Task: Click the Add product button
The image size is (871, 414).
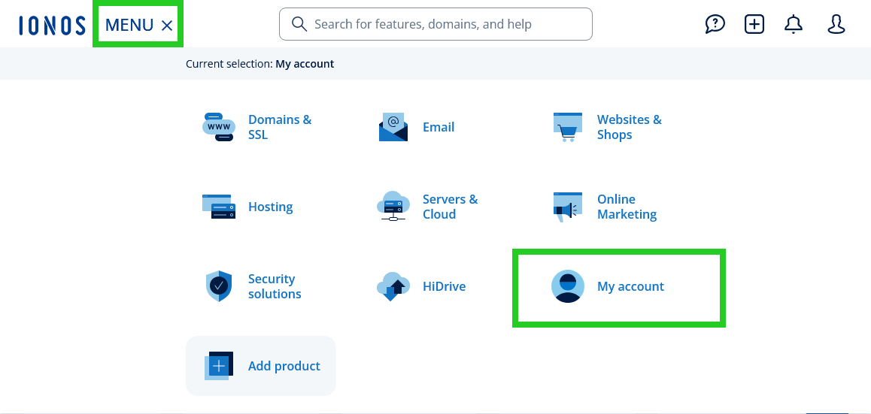Action: point(261,366)
